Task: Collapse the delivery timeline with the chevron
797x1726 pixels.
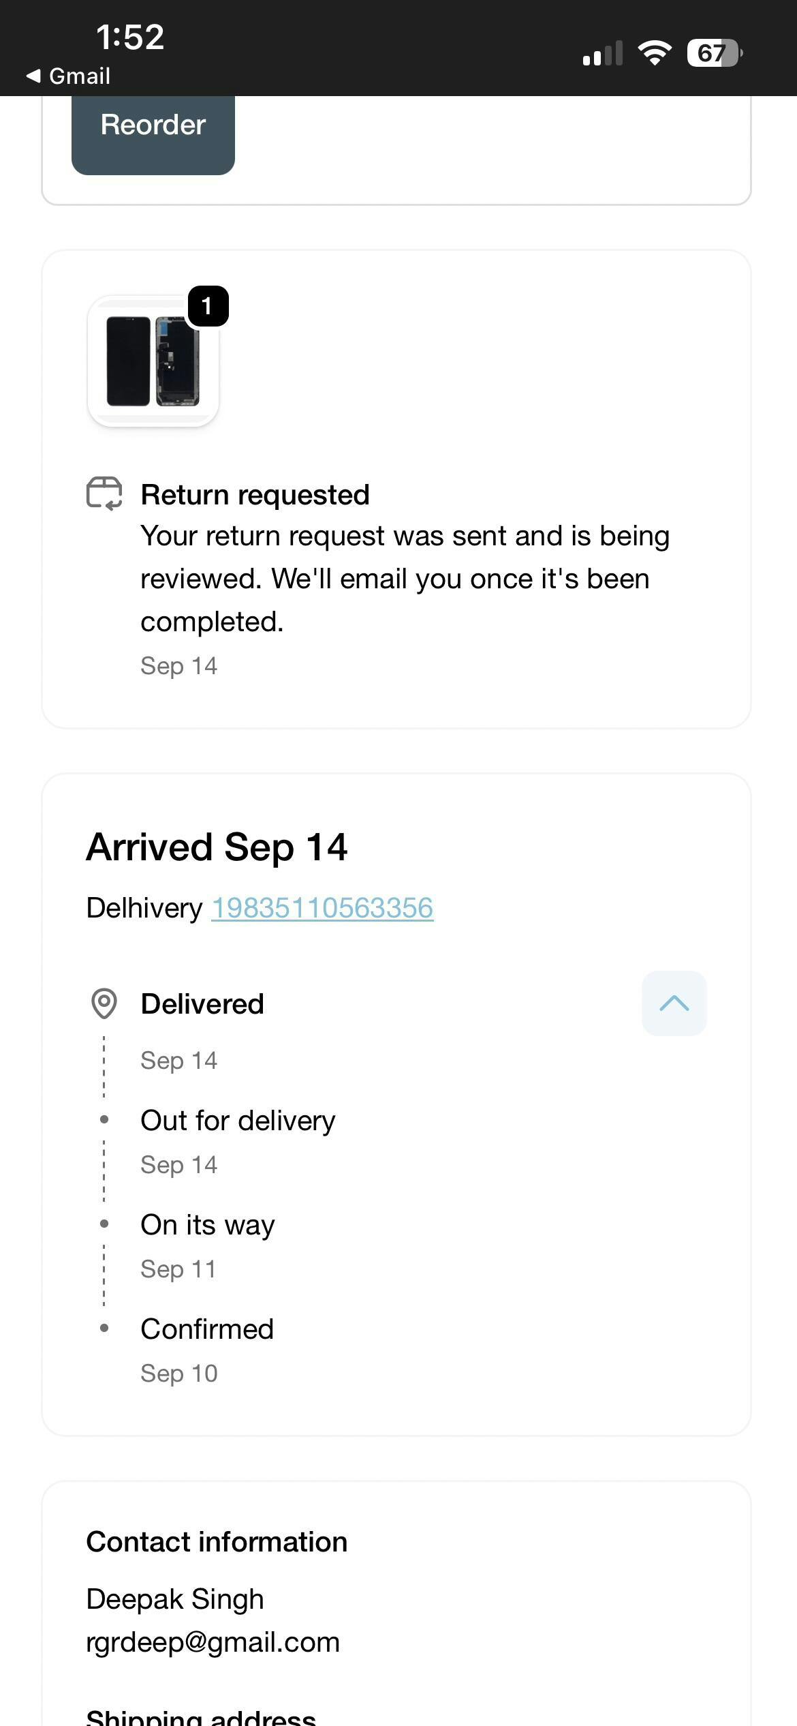Action: 674,1003
